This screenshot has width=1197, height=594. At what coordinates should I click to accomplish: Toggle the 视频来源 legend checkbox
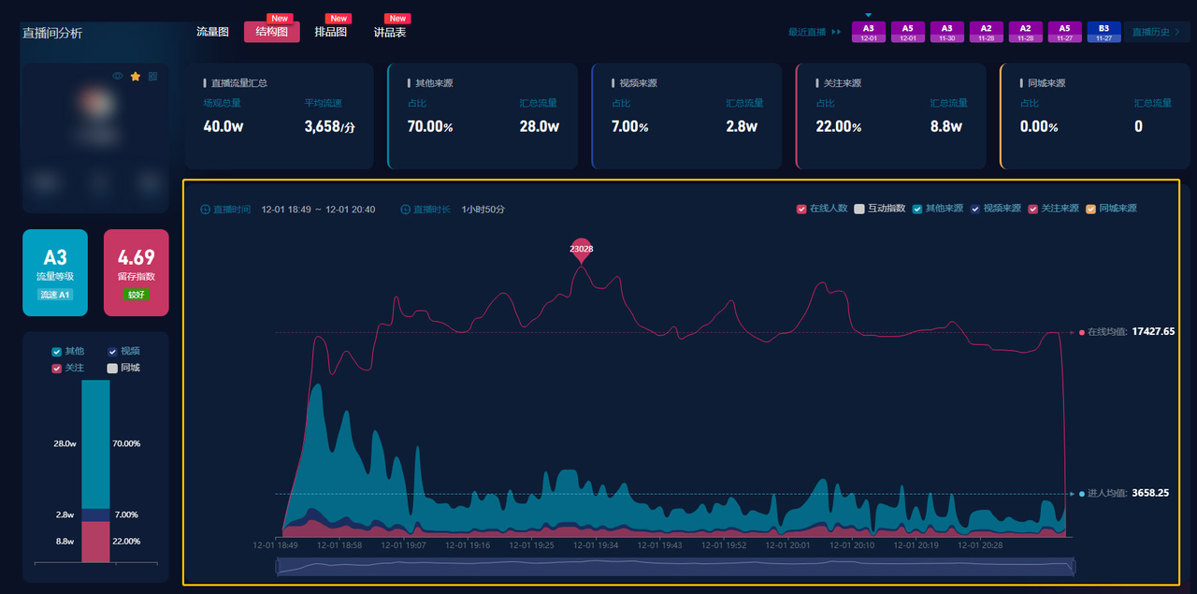click(975, 209)
